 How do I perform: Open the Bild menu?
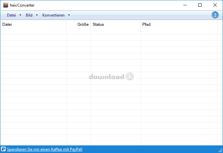click(29, 15)
